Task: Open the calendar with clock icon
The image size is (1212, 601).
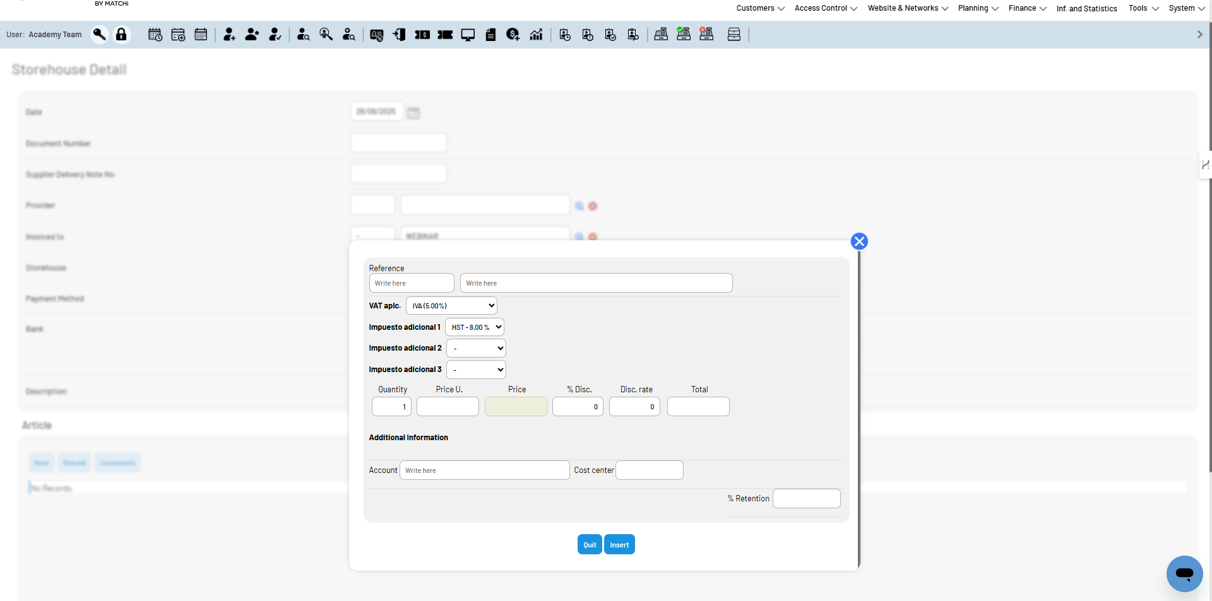Action: pyautogui.click(x=155, y=35)
